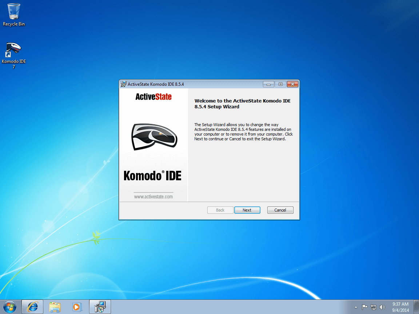Open the Action Center flag icon
This screenshot has height=314, width=419.
[x=364, y=307]
